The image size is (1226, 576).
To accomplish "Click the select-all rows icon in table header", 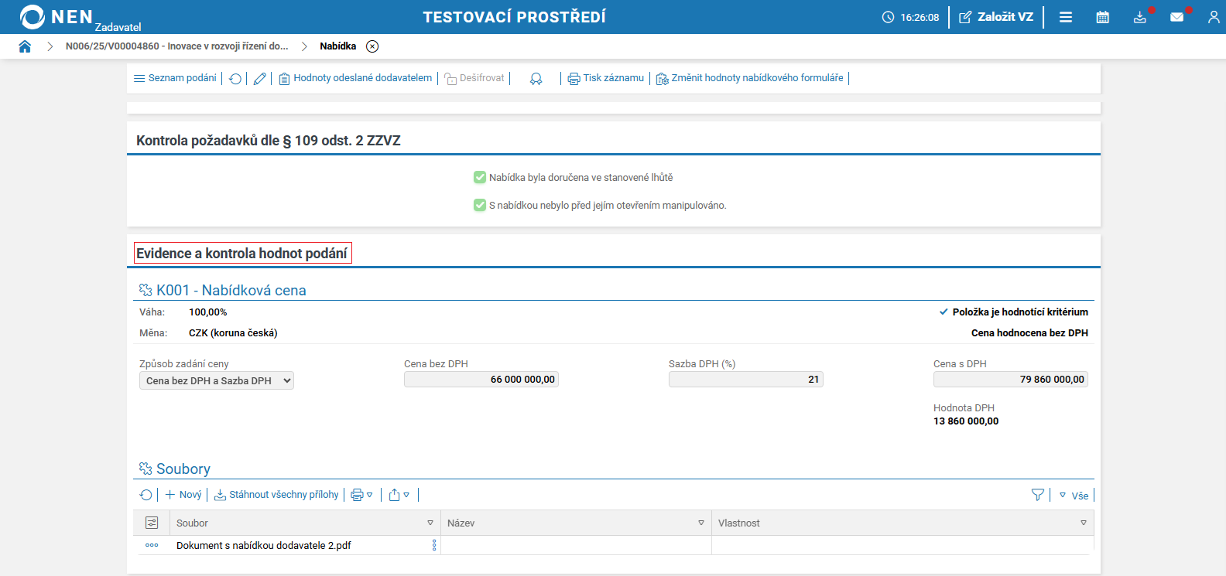I will pos(152,523).
